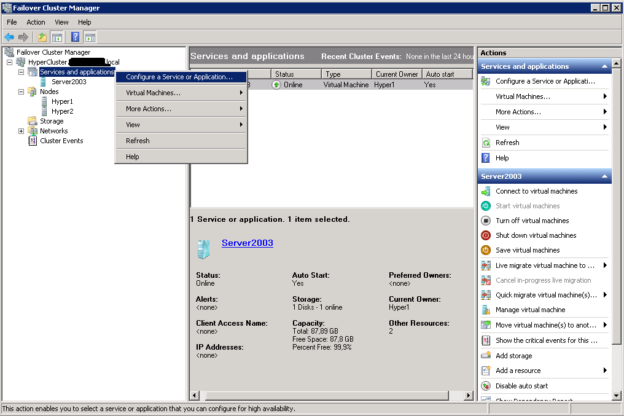The height and width of the screenshot is (416, 624).
Task: Expand the Networks tree node
Action: tap(21, 131)
